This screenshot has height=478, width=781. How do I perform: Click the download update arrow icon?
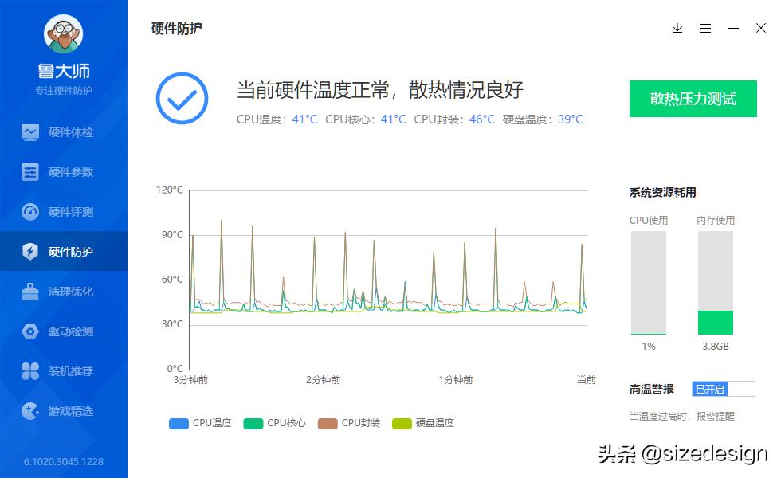677,28
